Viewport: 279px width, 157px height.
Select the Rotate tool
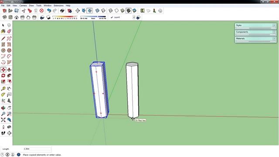coord(3,75)
